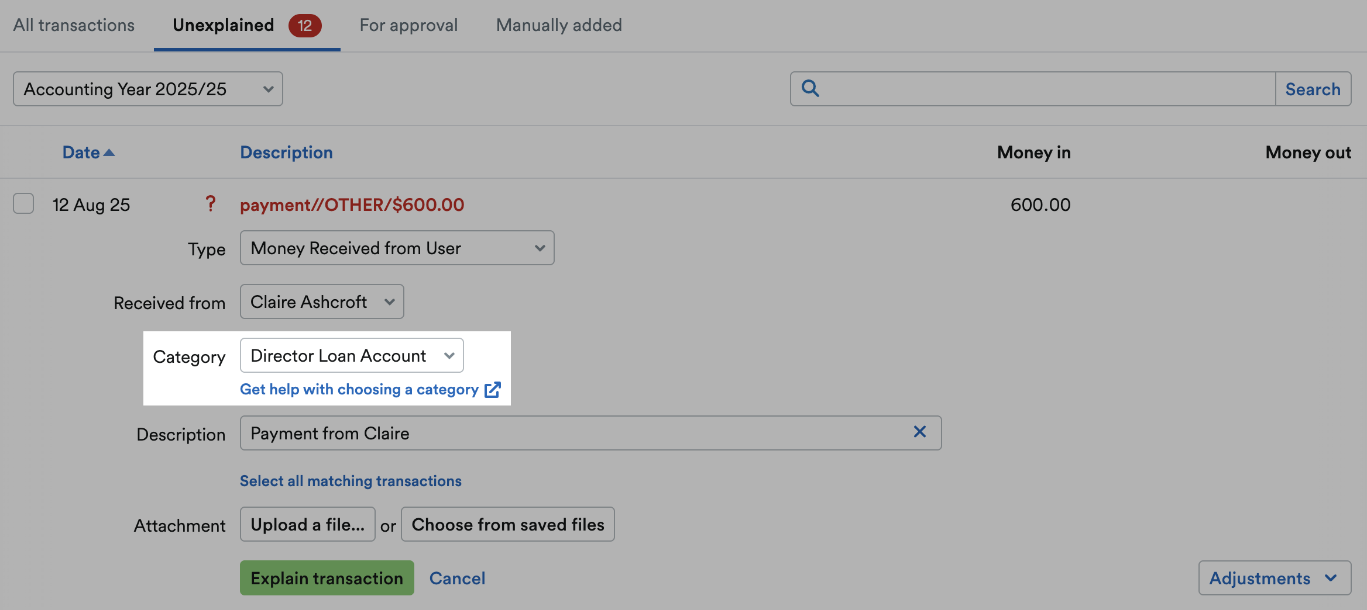Click the green Explain transaction button

tap(327, 578)
